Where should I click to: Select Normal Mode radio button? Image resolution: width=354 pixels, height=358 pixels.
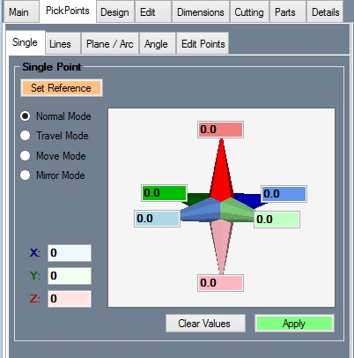tap(25, 116)
